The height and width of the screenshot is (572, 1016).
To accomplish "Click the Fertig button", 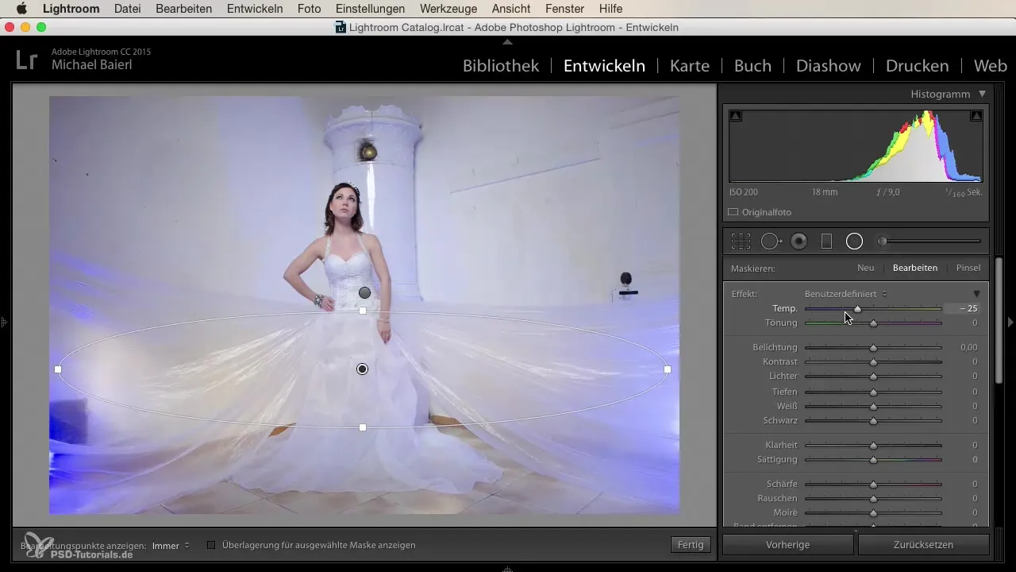I will (x=691, y=545).
